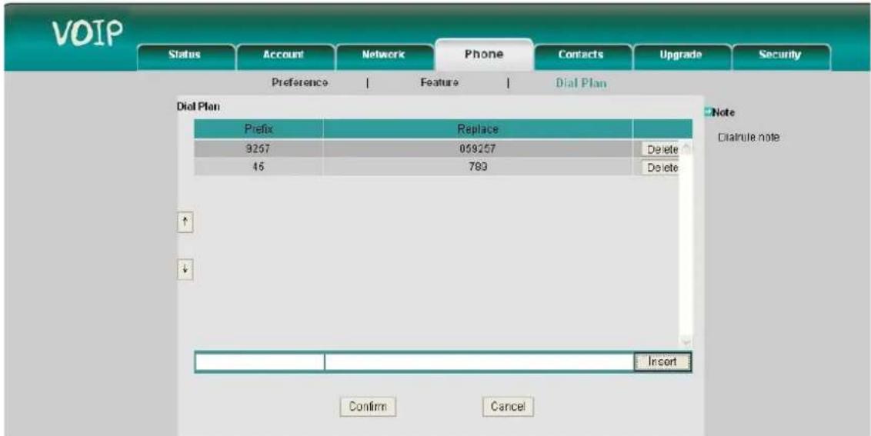Click the Note panel icon

[x=708, y=111]
